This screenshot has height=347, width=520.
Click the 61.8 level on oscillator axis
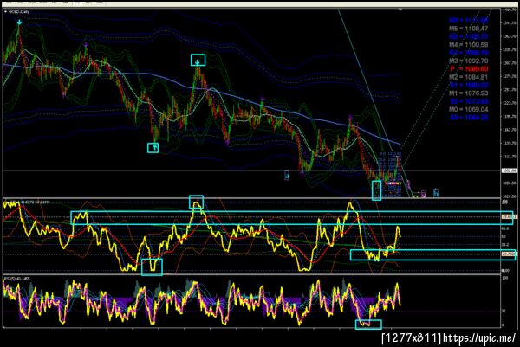pos(505,228)
